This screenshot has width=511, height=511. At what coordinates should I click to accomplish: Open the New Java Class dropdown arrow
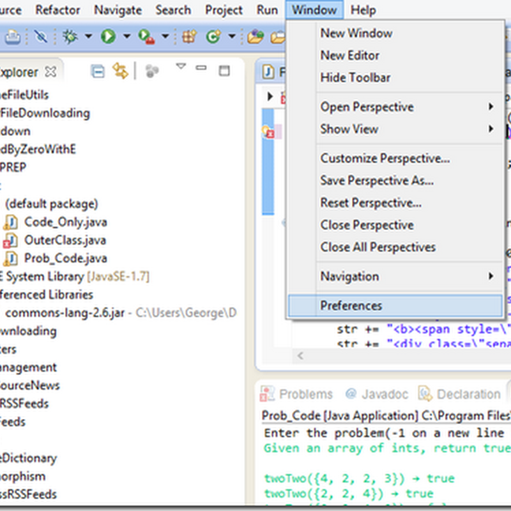click(x=232, y=36)
